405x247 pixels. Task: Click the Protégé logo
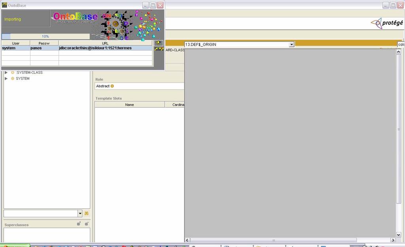tap(387, 23)
